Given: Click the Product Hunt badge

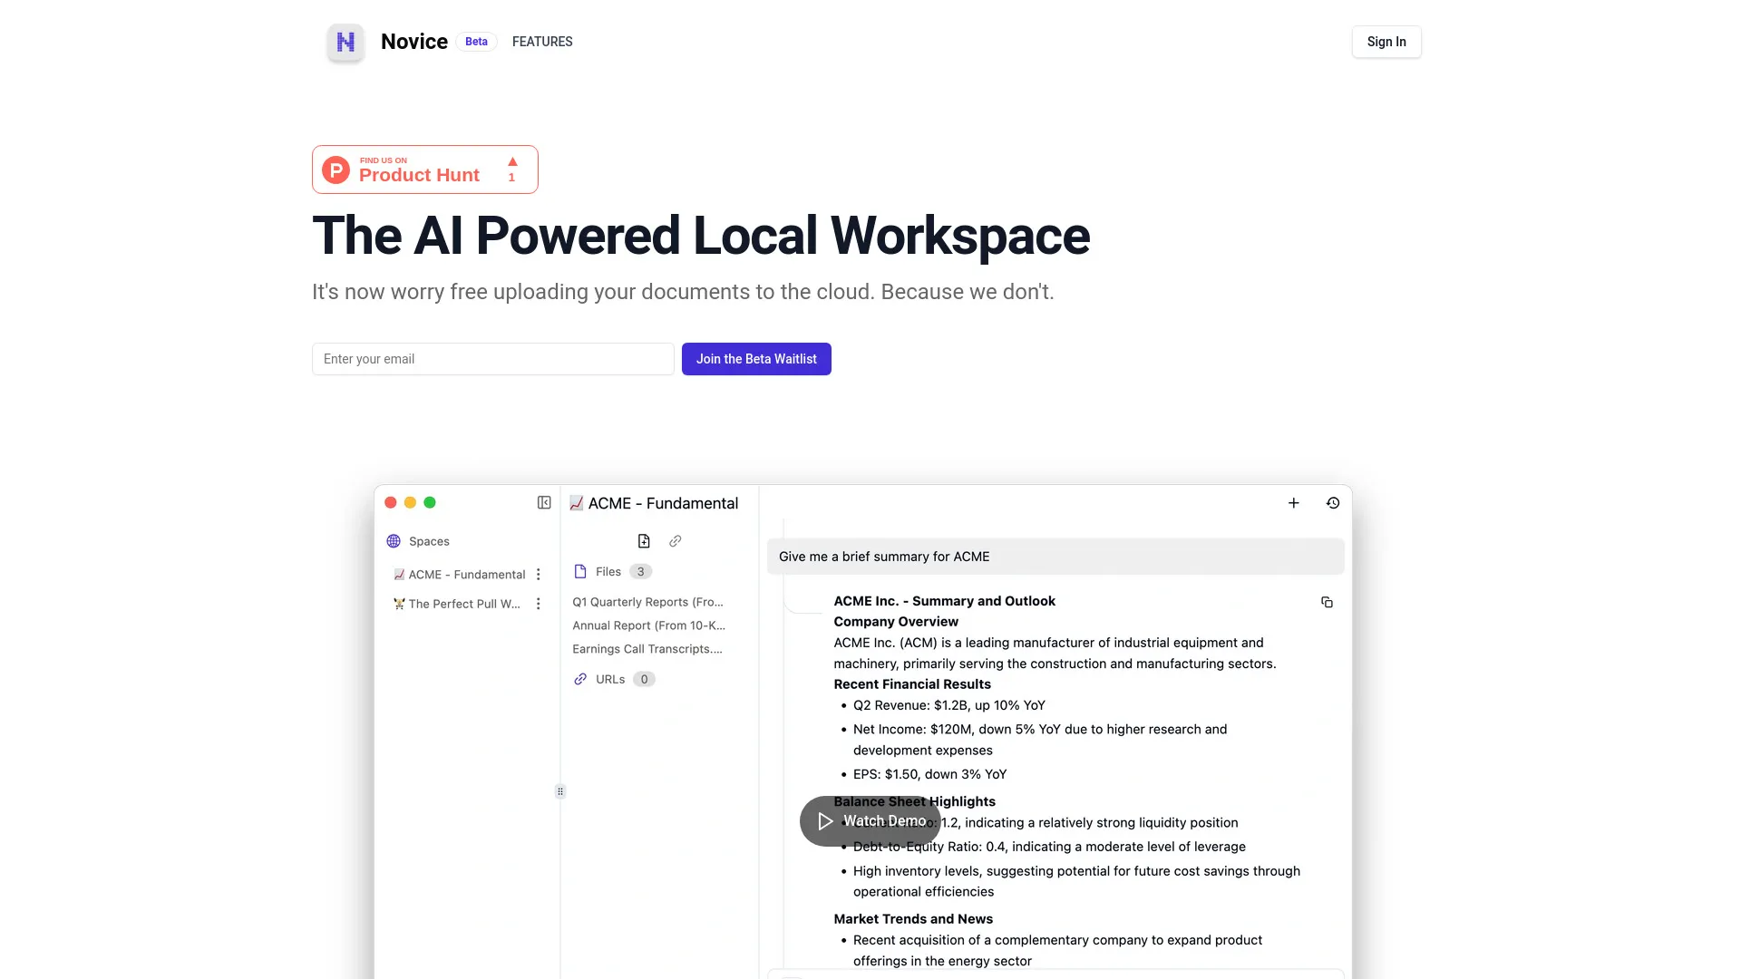Looking at the screenshot, I should [x=424, y=170].
